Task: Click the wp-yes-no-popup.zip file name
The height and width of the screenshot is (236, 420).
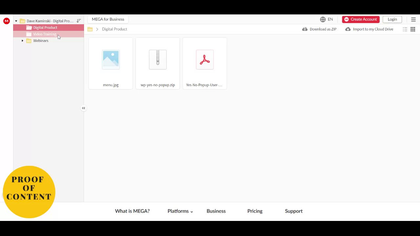Action: coord(158,85)
